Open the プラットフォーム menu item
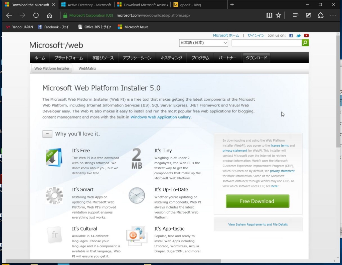Viewport: 342px width, 265px height. [68, 58]
